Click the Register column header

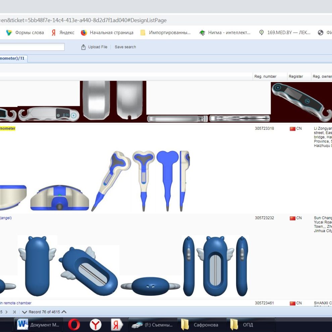[x=296, y=76]
